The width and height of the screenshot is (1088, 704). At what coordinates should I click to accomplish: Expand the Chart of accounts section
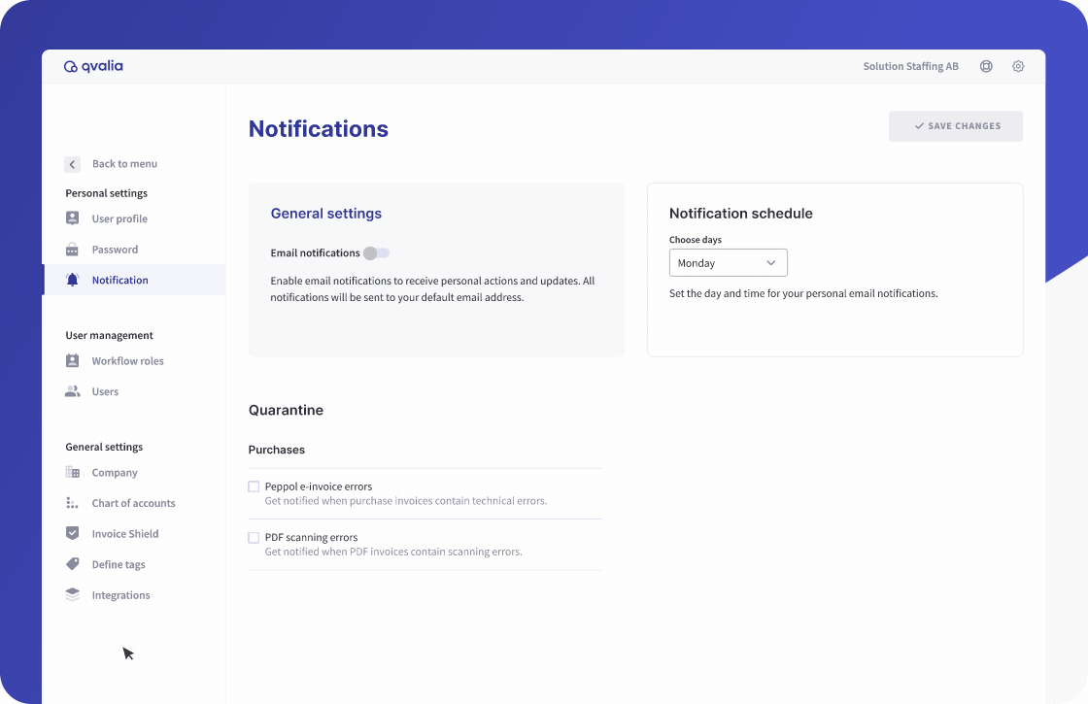72,503
